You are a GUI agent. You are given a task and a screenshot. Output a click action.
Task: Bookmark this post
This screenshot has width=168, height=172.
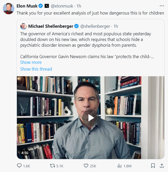153,166
